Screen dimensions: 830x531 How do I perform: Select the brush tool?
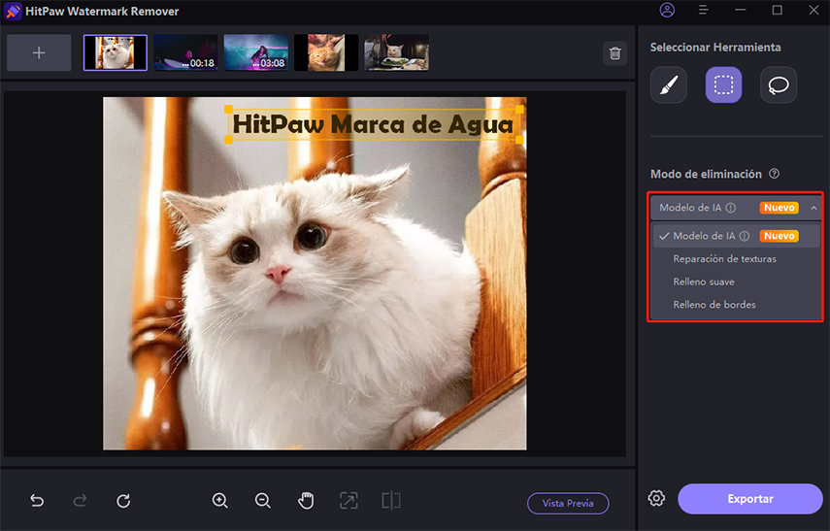click(669, 85)
